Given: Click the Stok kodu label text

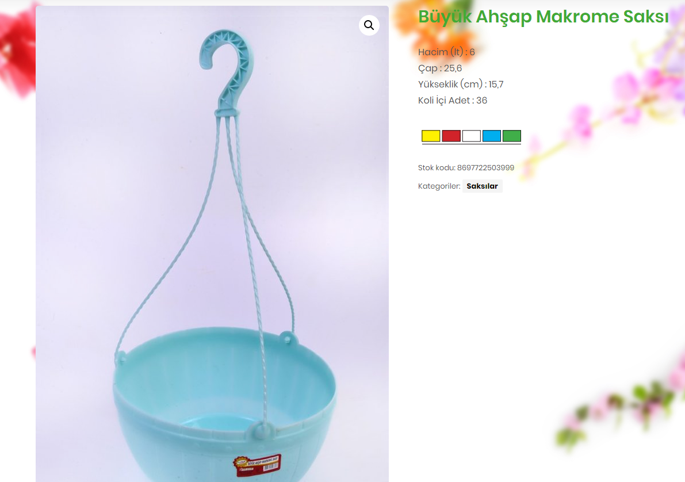Looking at the screenshot, I should coord(437,168).
